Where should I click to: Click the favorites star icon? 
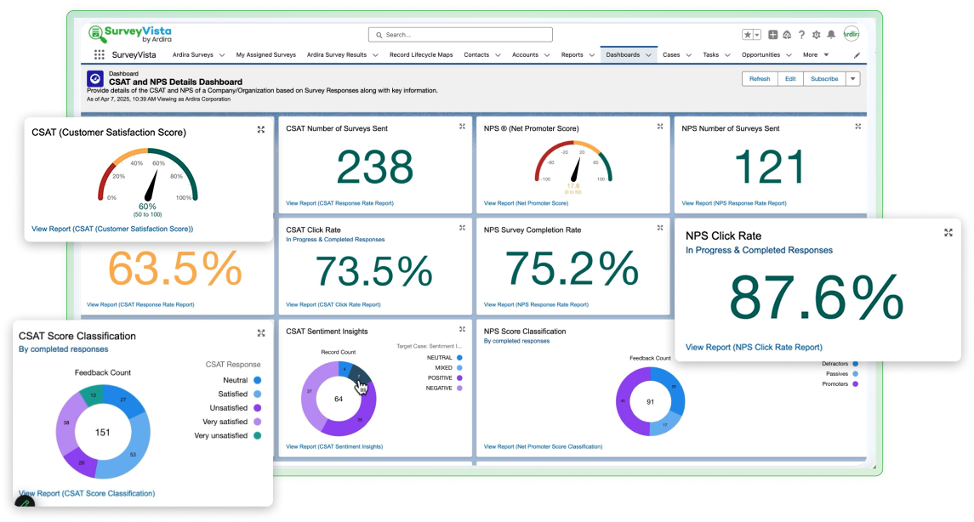pyautogui.click(x=749, y=35)
